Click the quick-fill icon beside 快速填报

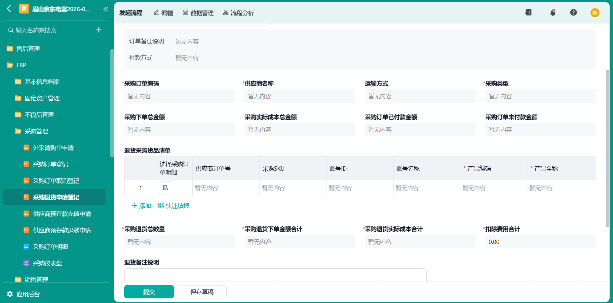tap(161, 206)
